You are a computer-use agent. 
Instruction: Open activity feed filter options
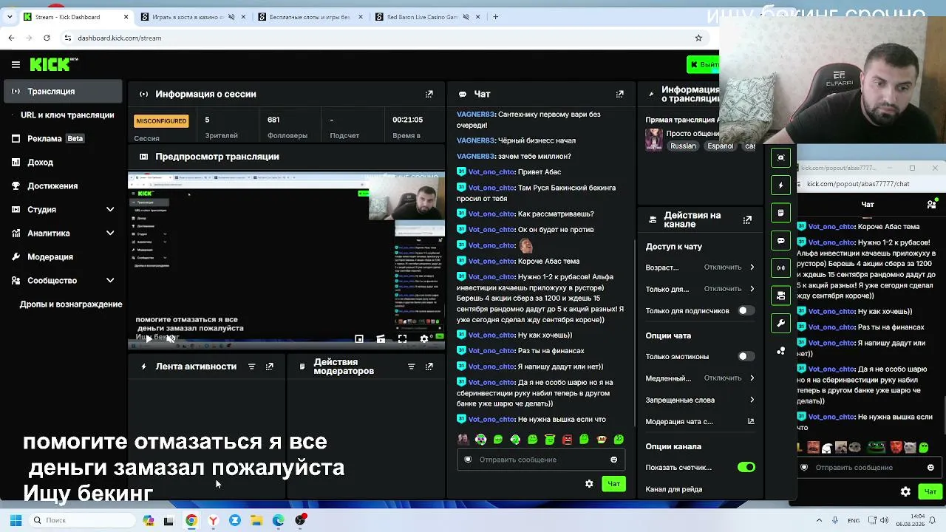pyautogui.click(x=251, y=366)
